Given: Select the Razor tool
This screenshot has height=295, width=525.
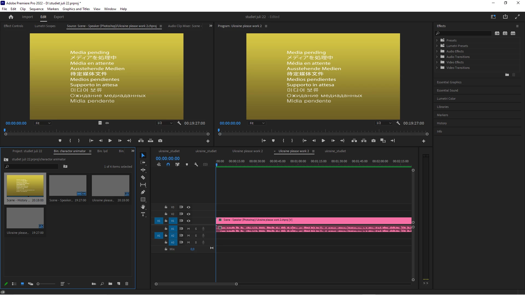Looking at the screenshot, I should 143,178.
